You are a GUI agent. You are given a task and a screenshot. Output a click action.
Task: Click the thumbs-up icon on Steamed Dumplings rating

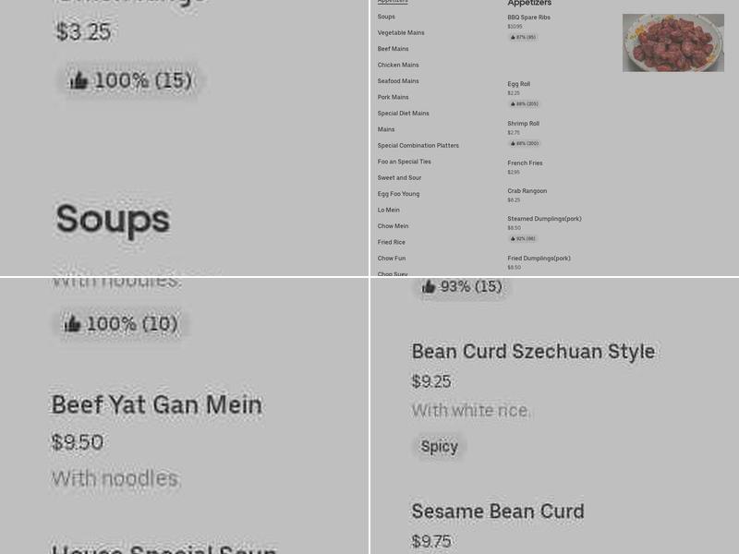pos(514,238)
